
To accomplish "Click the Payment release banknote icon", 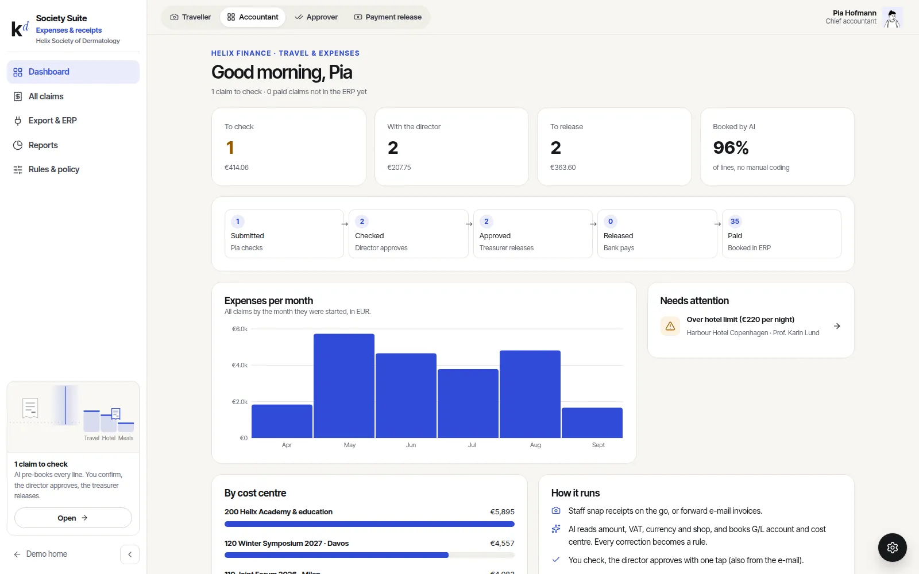I will 358,17.
